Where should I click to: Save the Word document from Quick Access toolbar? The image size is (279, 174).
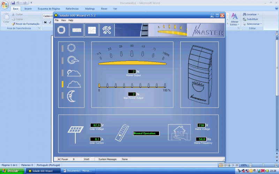13,3
